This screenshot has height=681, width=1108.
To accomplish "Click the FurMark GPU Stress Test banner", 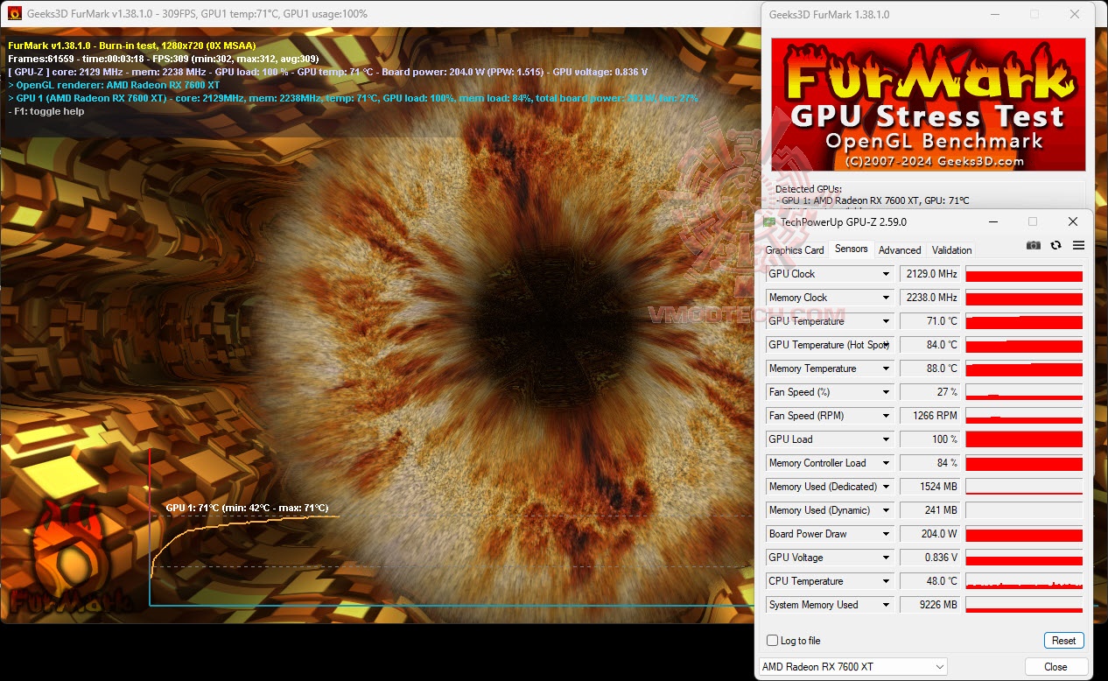I will pos(929,104).
